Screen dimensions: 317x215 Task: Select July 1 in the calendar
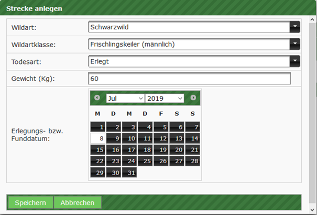tap(98, 127)
